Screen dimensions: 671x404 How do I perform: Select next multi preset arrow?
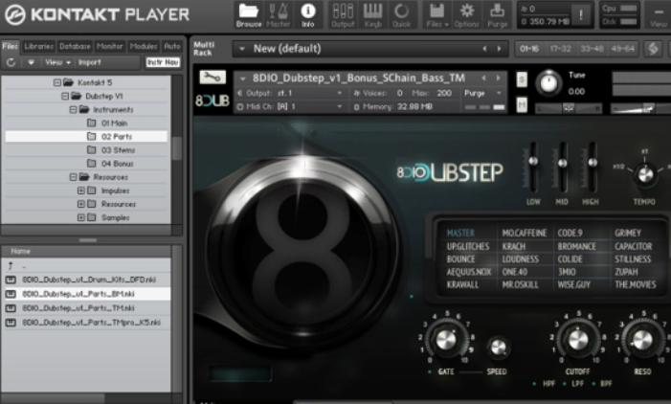pos(499,49)
